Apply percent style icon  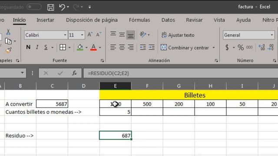241,47
